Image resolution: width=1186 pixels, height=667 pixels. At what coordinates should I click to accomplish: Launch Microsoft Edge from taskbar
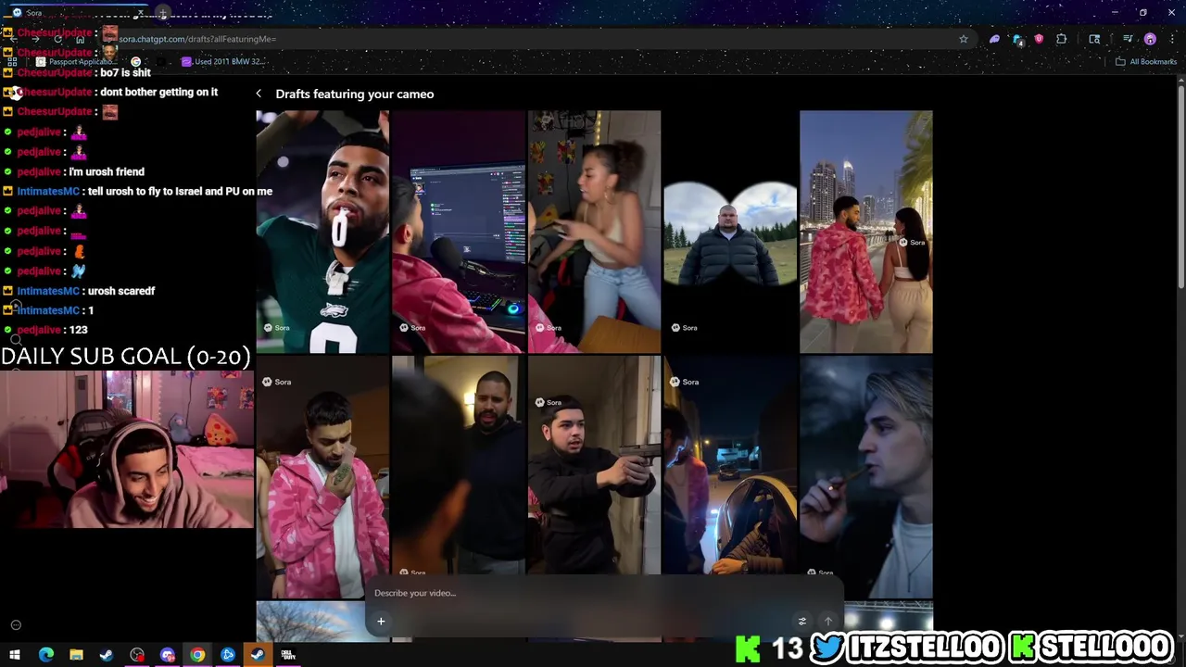[45, 655]
